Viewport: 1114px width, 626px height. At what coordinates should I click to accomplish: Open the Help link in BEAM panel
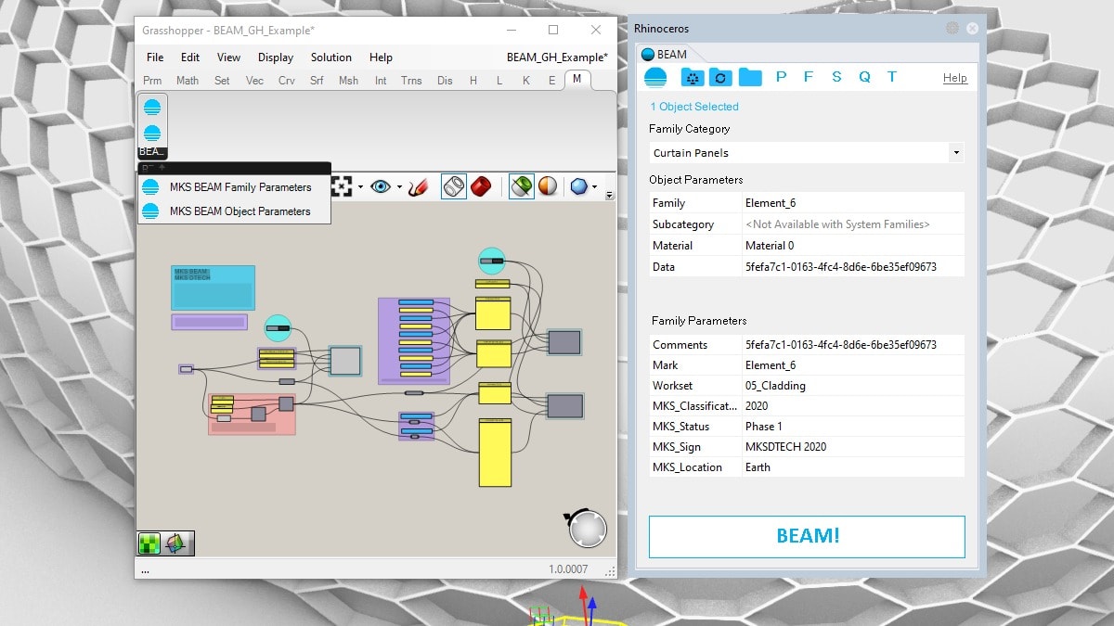point(955,78)
